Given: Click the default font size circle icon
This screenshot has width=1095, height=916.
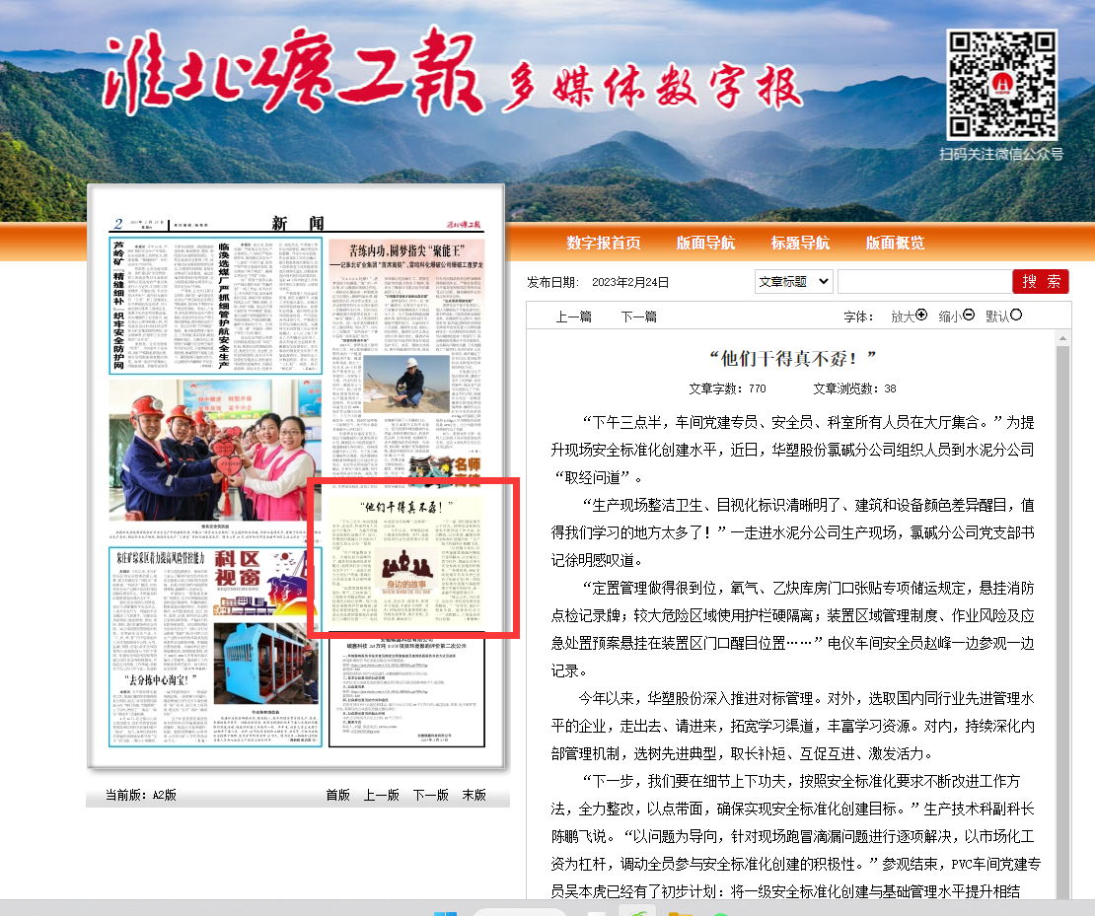Looking at the screenshot, I should pyautogui.click(x=1017, y=316).
